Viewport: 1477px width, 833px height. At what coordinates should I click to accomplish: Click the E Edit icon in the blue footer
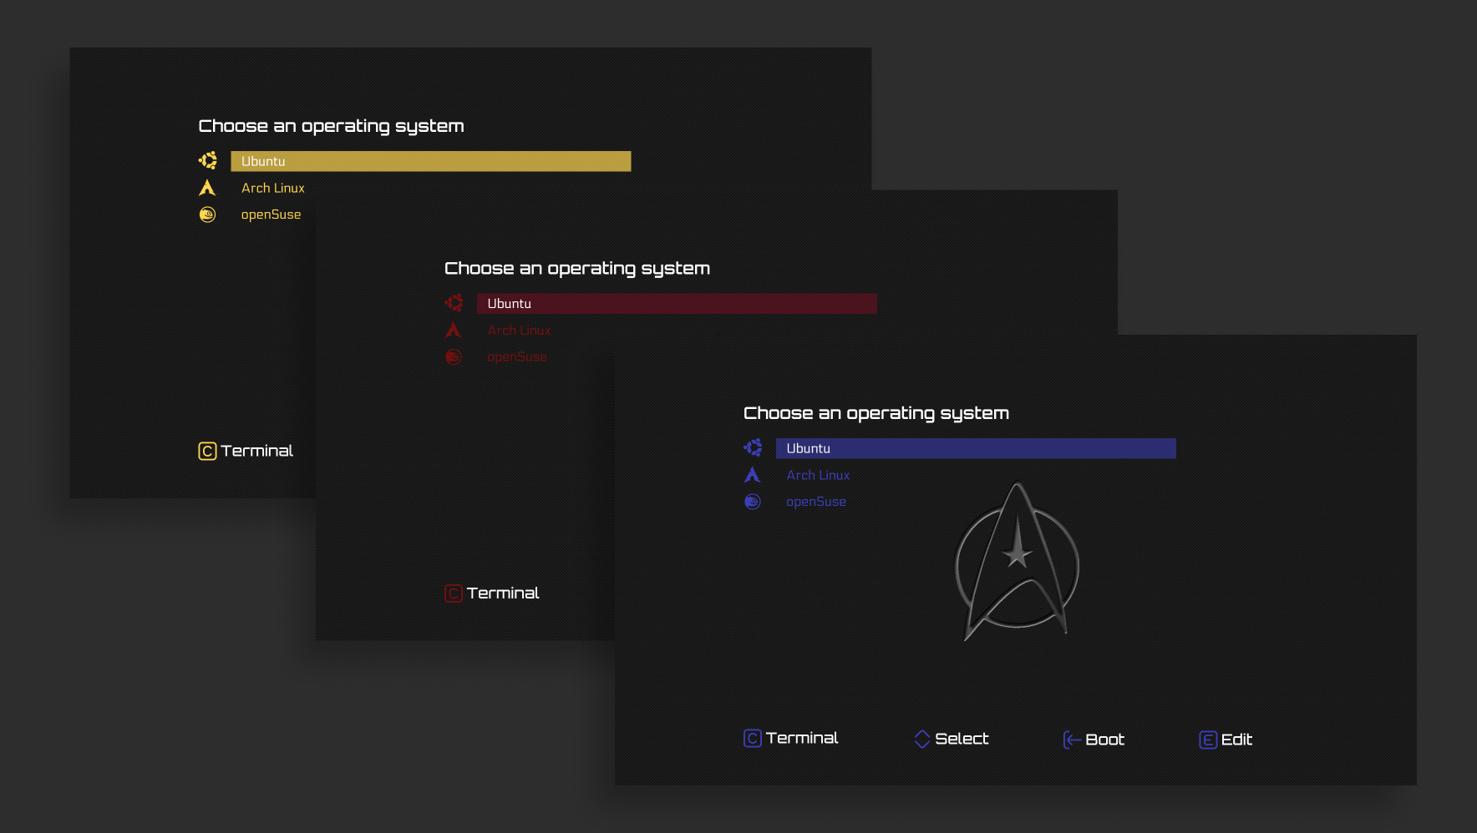click(1206, 740)
